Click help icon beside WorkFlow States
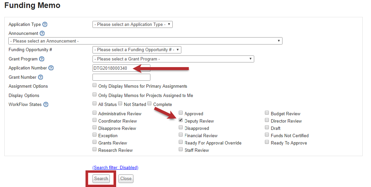 [x=46, y=105]
